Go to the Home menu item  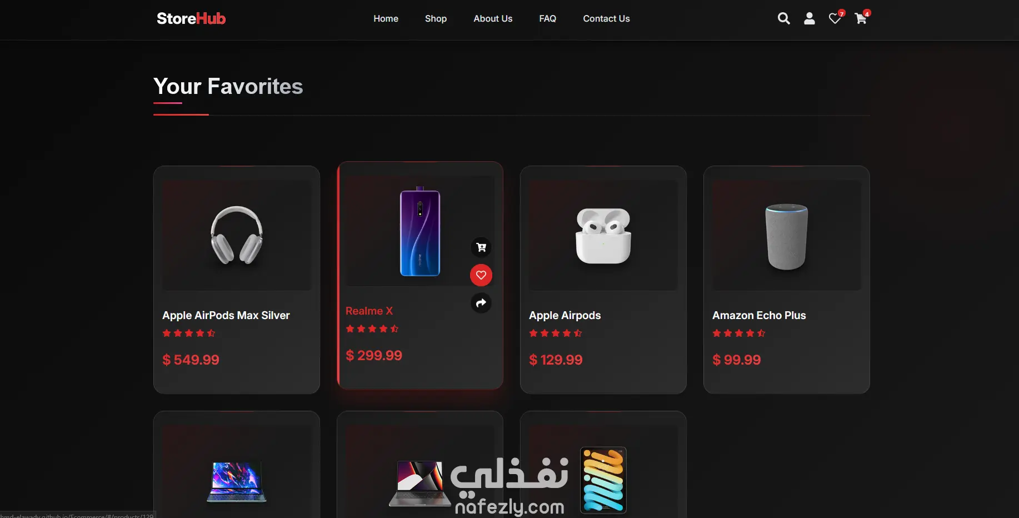(386, 18)
